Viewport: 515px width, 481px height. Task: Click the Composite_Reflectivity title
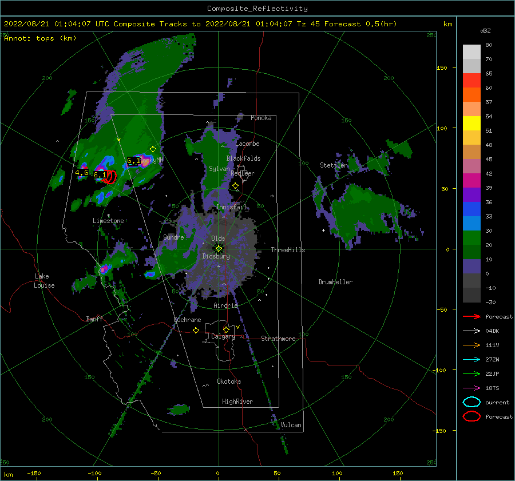257,9
